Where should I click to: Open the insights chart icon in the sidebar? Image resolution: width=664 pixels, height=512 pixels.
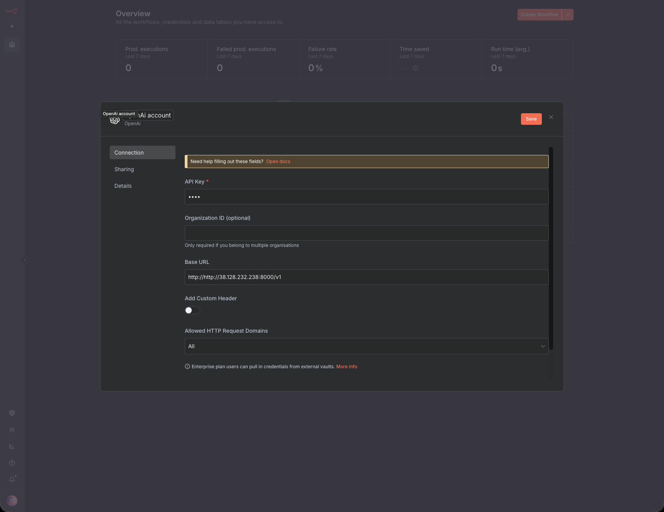click(x=12, y=446)
